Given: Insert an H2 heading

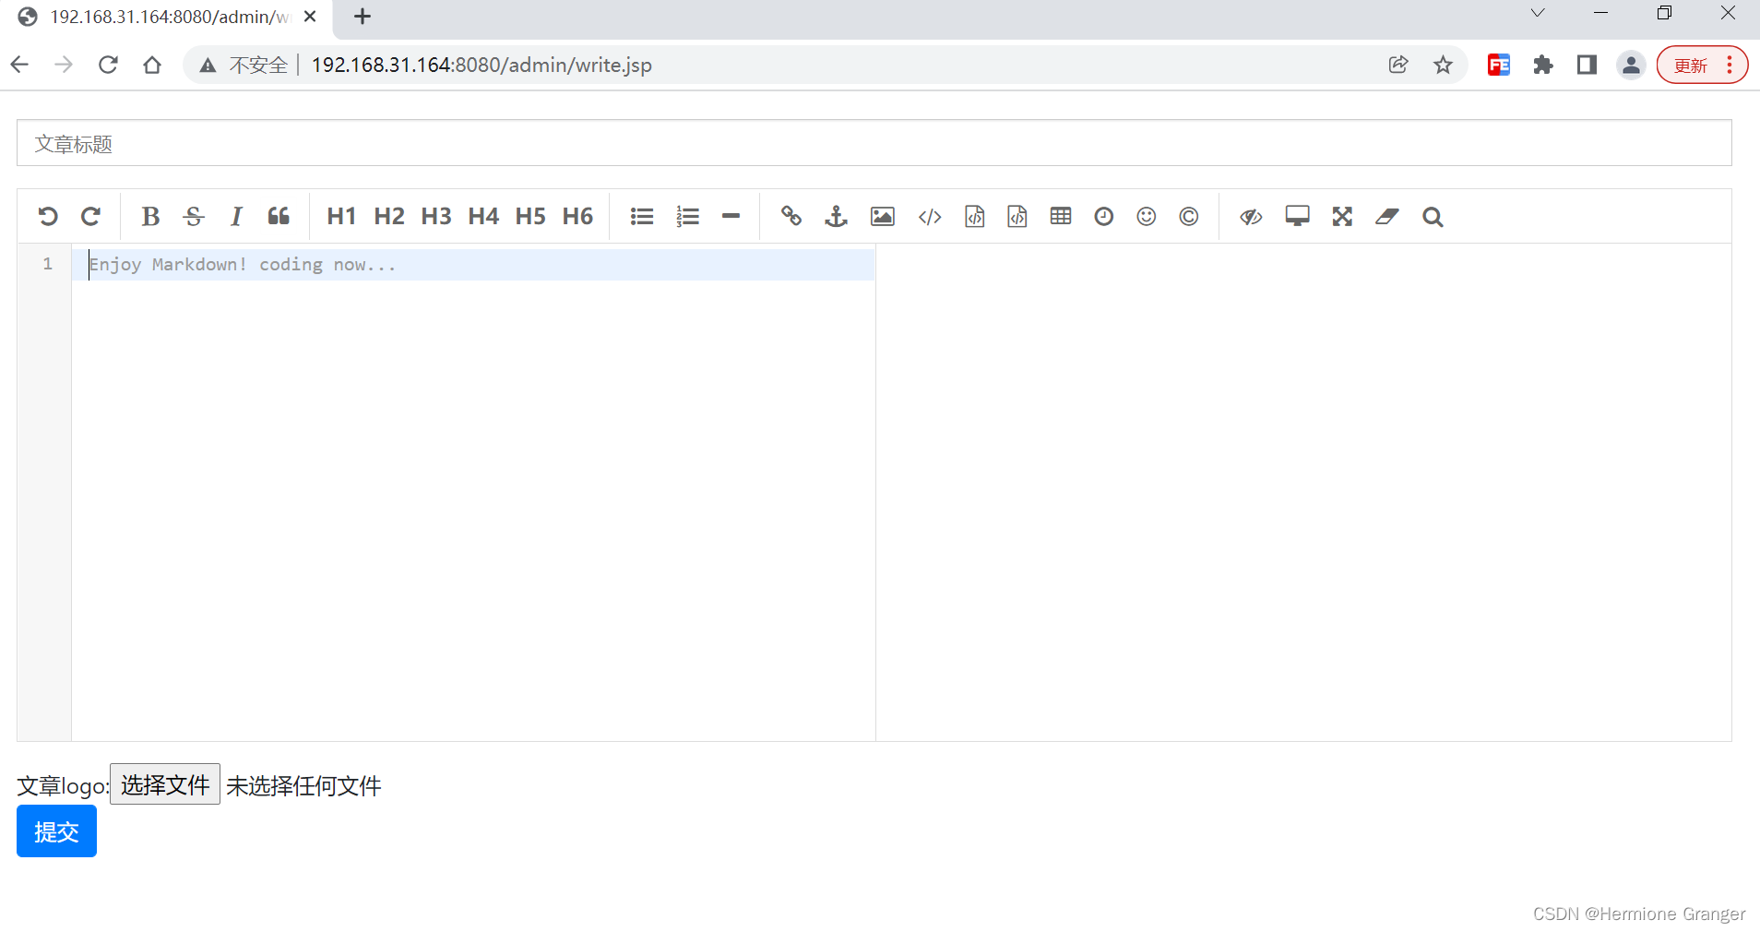Looking at the screenshot, I should coord(389,217).
